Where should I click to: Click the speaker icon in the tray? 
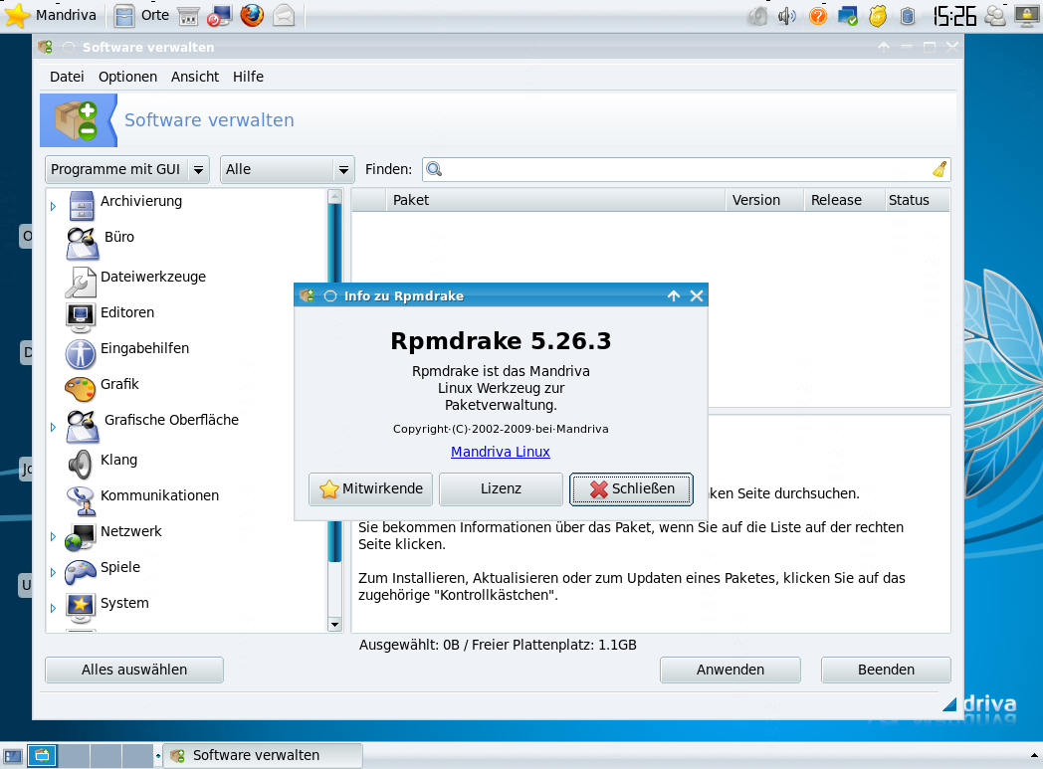tap(786, 16)
